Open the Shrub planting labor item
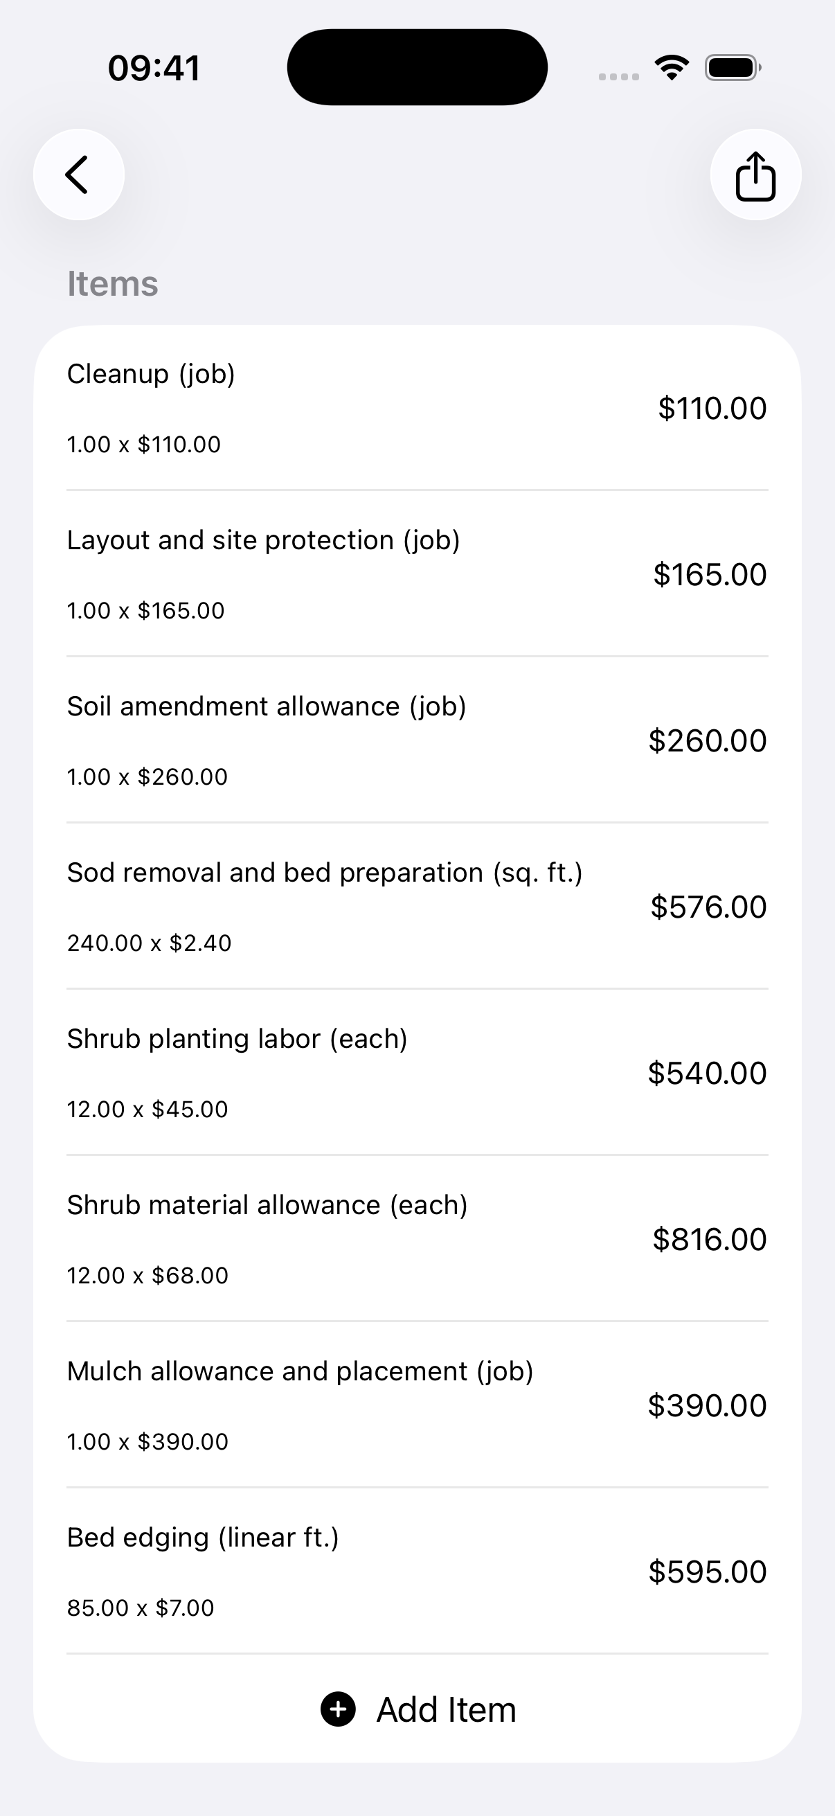The image size is (835, 1816). (x=417, y=1074)
